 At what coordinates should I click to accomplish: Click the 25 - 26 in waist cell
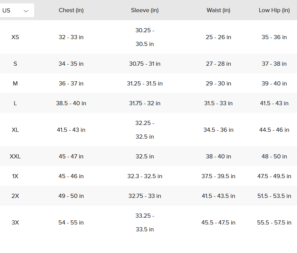click(x=218, y=37)
